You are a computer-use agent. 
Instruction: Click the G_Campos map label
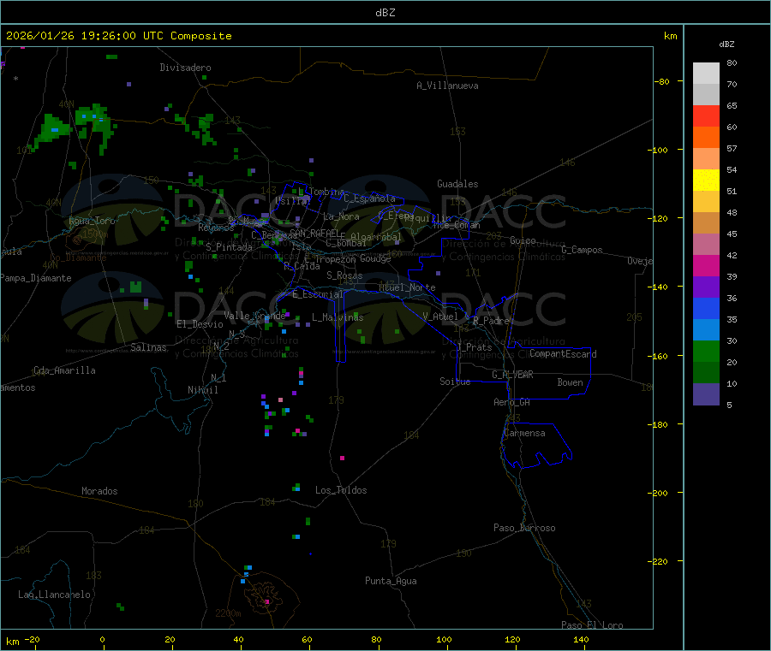[583, 250]
